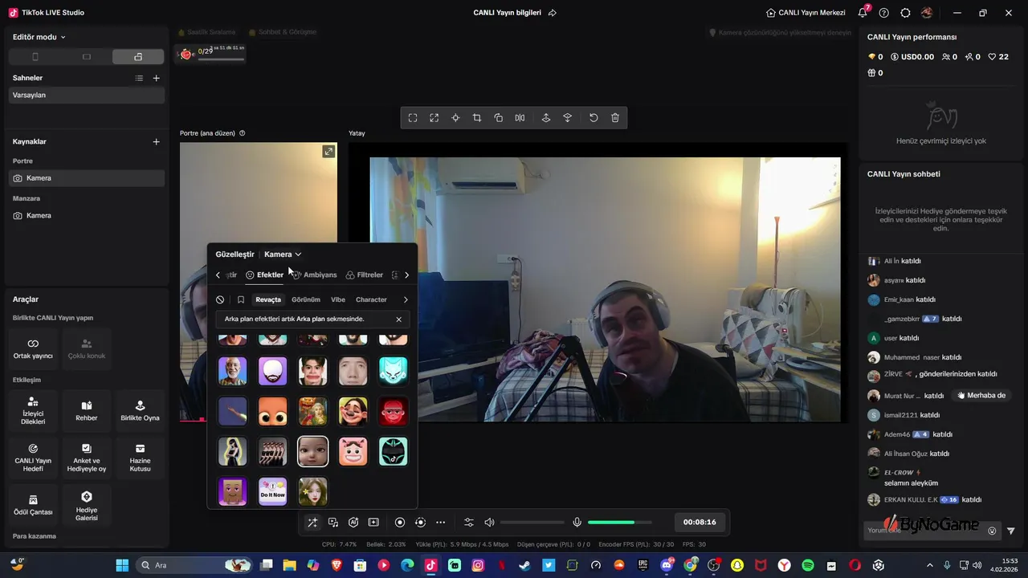Open the scenes list icon
Image resolution: width=1028 pixels, height=578 pixels.
(139, 78)
